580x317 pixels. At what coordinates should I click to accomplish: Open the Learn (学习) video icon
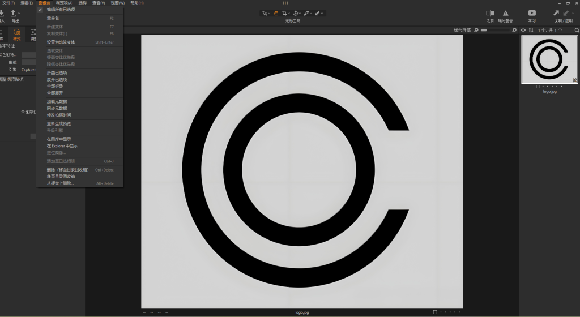click(532, 13)
